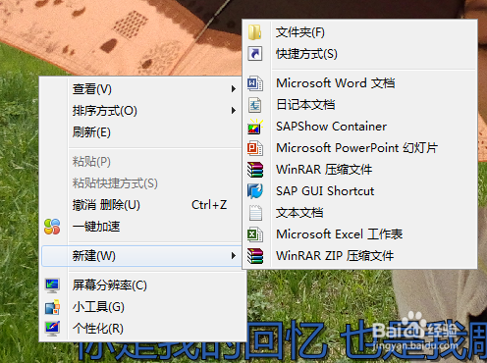
Task: Open the 排序方式(O) menu entry
Action: tap(140, 111)
